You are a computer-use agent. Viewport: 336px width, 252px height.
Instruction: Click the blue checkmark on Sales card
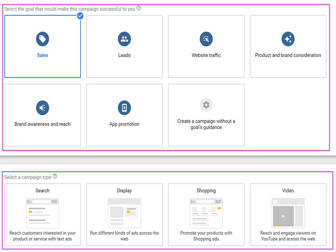80,16
